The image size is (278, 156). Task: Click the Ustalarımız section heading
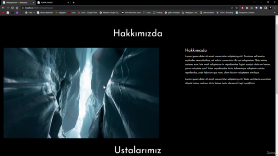138,150
